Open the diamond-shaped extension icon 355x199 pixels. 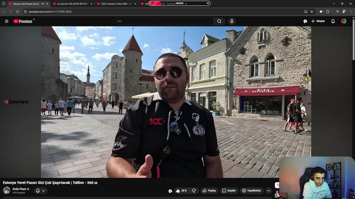[321, 12]
